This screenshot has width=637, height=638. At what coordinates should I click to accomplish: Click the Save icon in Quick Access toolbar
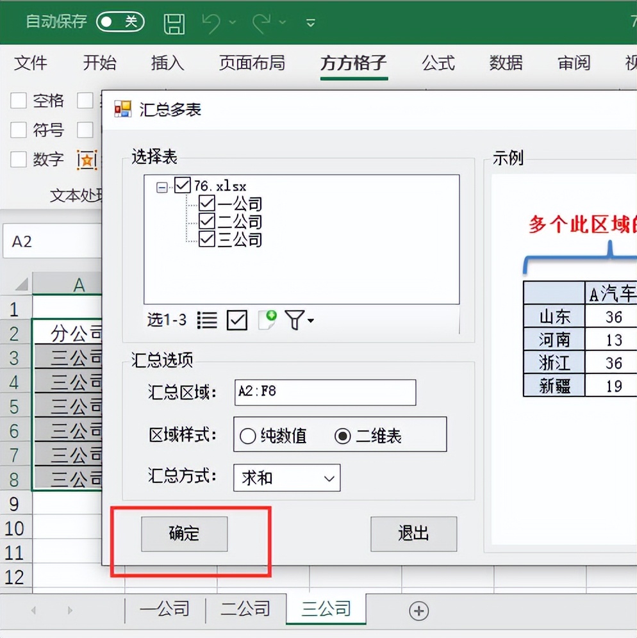174,23
